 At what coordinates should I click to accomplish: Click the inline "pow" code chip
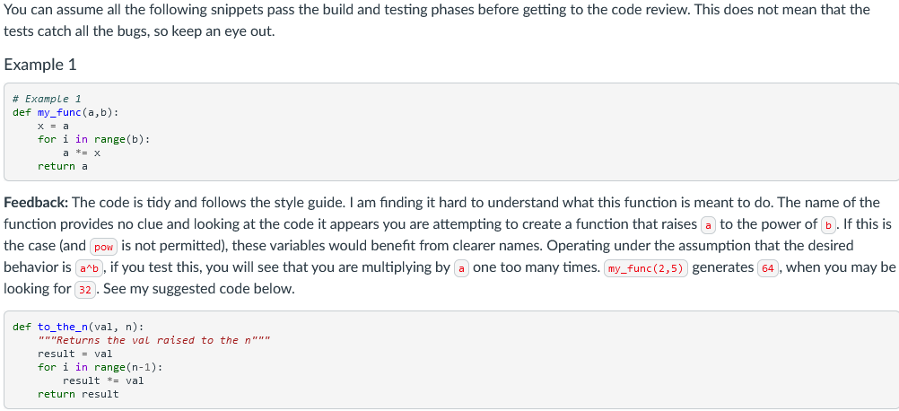pyautogui.click(x=103, y=247)
